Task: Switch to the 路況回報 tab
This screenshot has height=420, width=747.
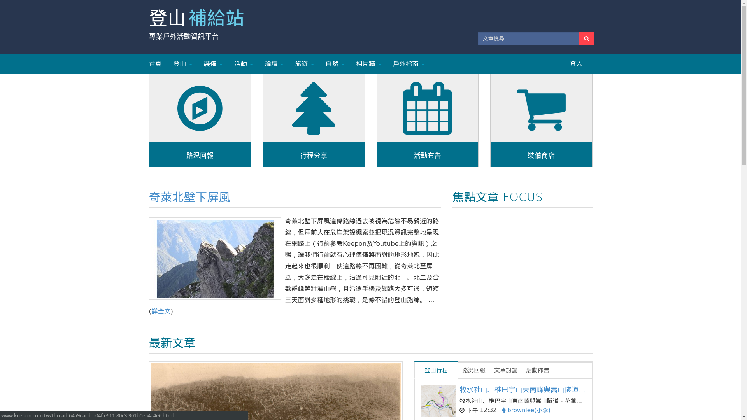Action: click(x=473, y=370)
